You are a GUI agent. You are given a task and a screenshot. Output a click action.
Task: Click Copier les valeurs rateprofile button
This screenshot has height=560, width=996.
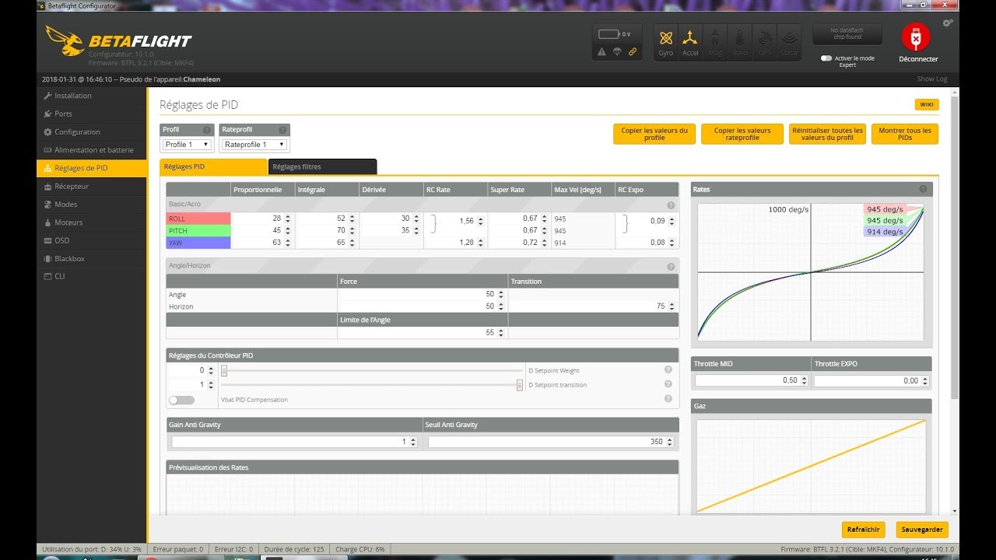pos(742,134)
